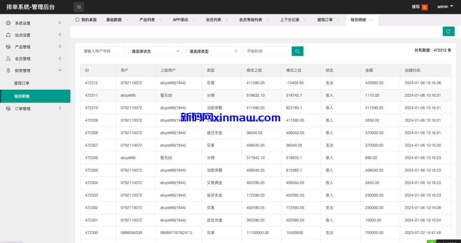Click 支出 status in row 472302
This screenshot has width=461, height=243.
(329, 208)
